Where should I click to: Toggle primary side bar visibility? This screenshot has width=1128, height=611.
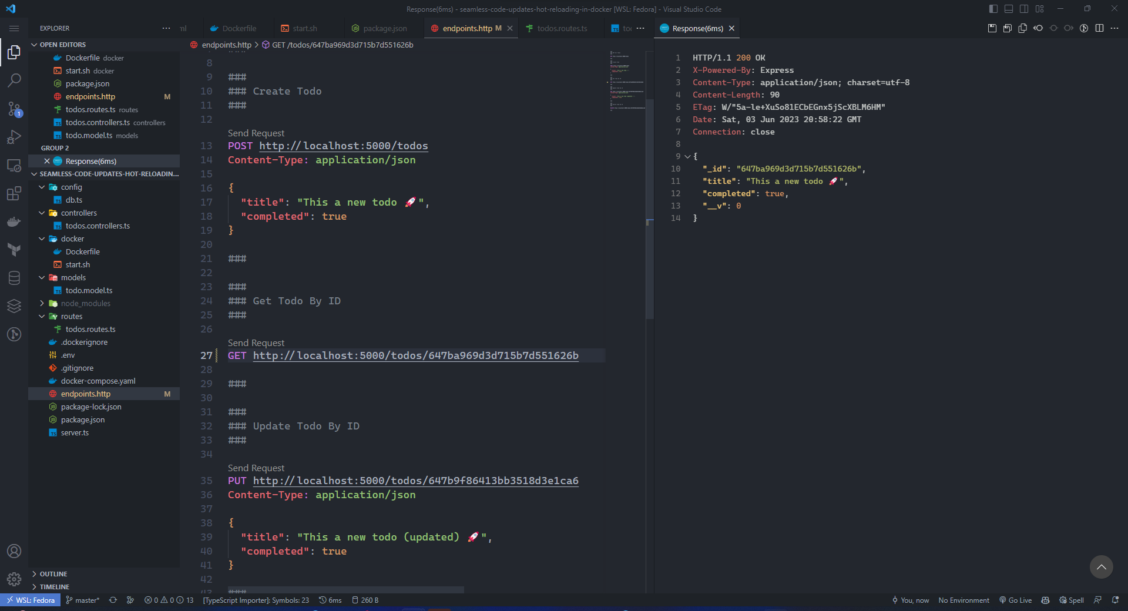[993, 9]
